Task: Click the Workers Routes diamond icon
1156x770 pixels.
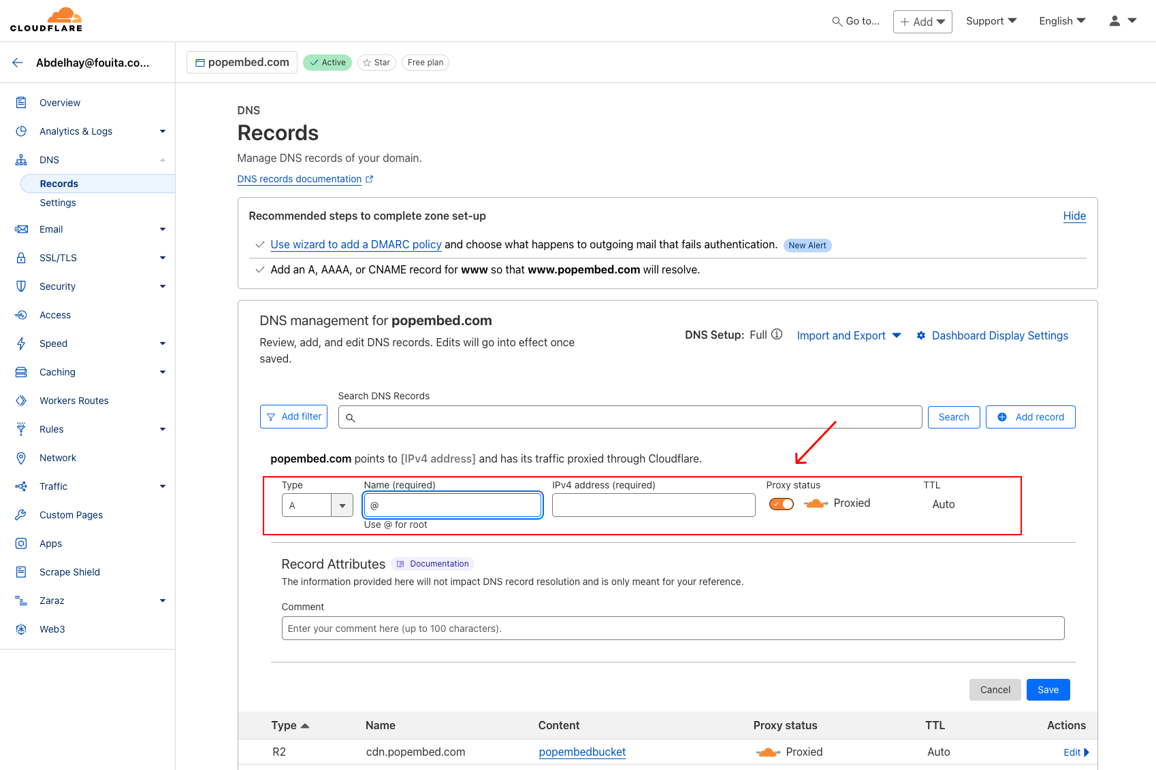Action: tap(21, 401)
